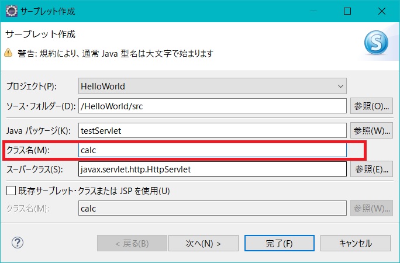Click 参照(E)... beside superclass field

[x=371, y=169]
